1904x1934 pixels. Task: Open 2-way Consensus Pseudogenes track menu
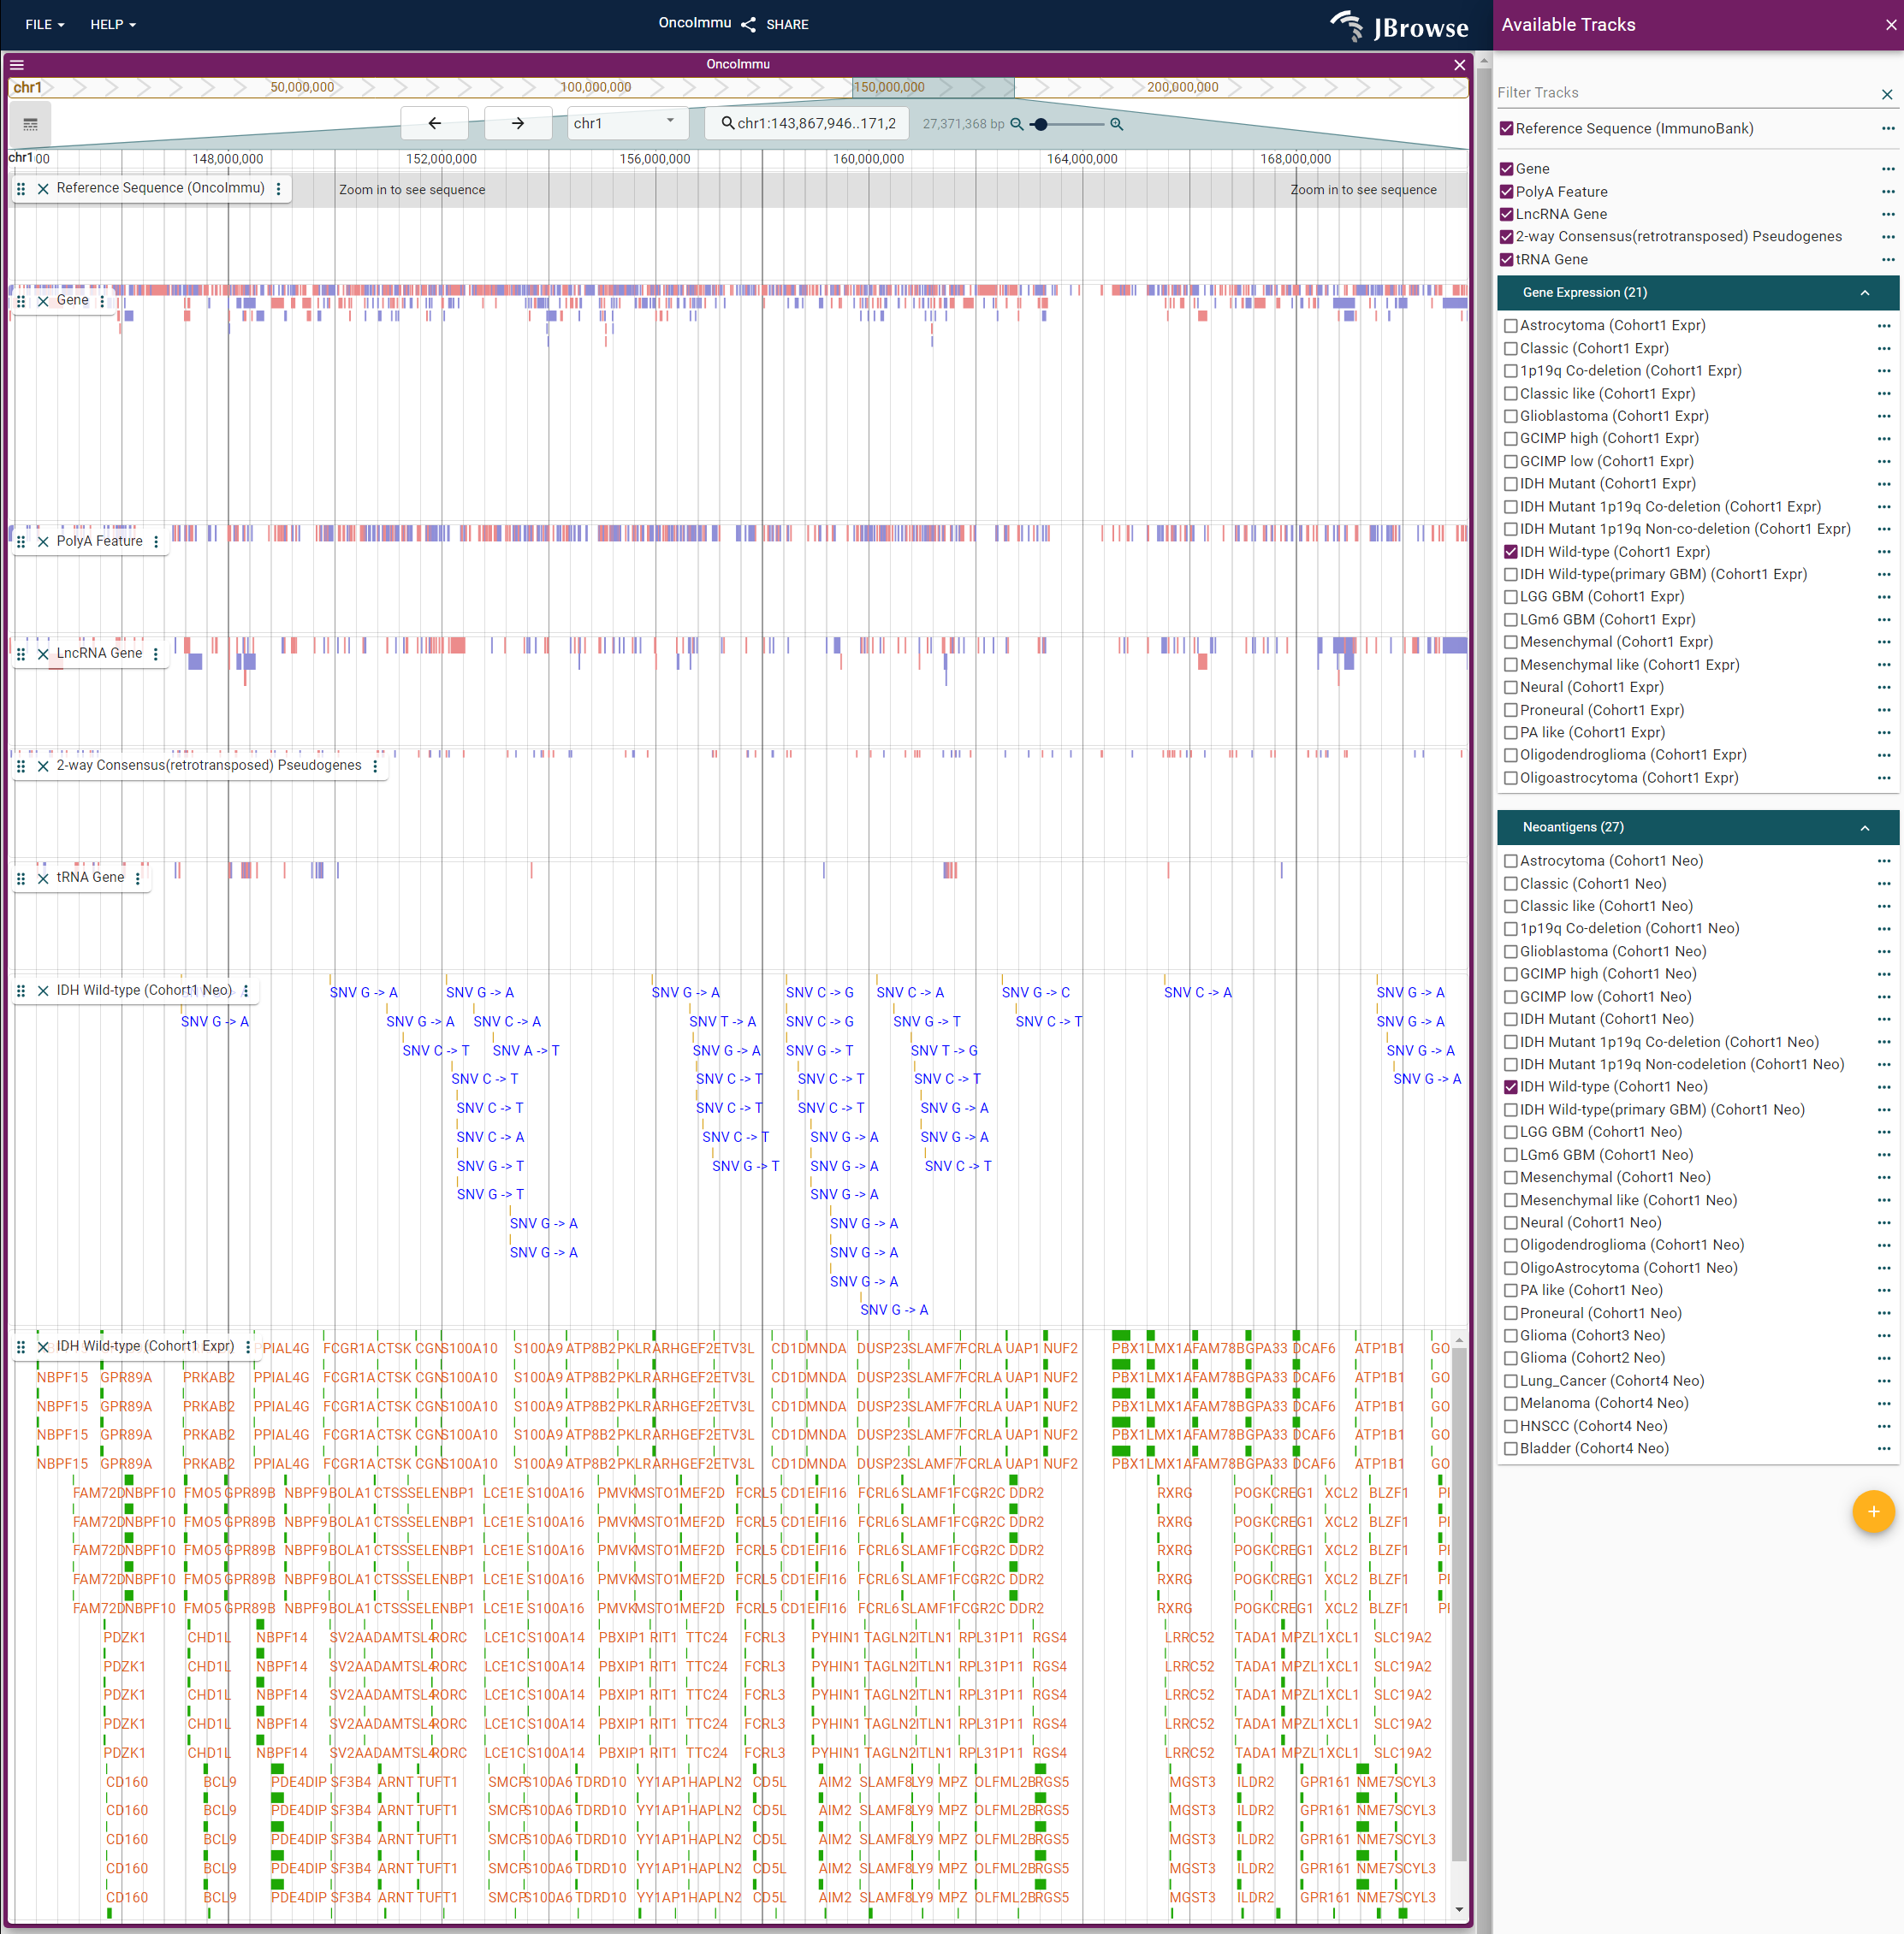click(375, 766)
